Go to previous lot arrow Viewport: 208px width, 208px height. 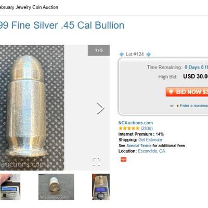(121, 54)
